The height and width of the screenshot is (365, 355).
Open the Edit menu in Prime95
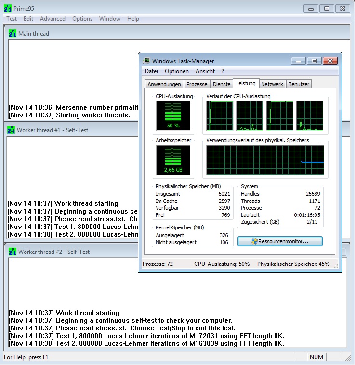point(28,19)
